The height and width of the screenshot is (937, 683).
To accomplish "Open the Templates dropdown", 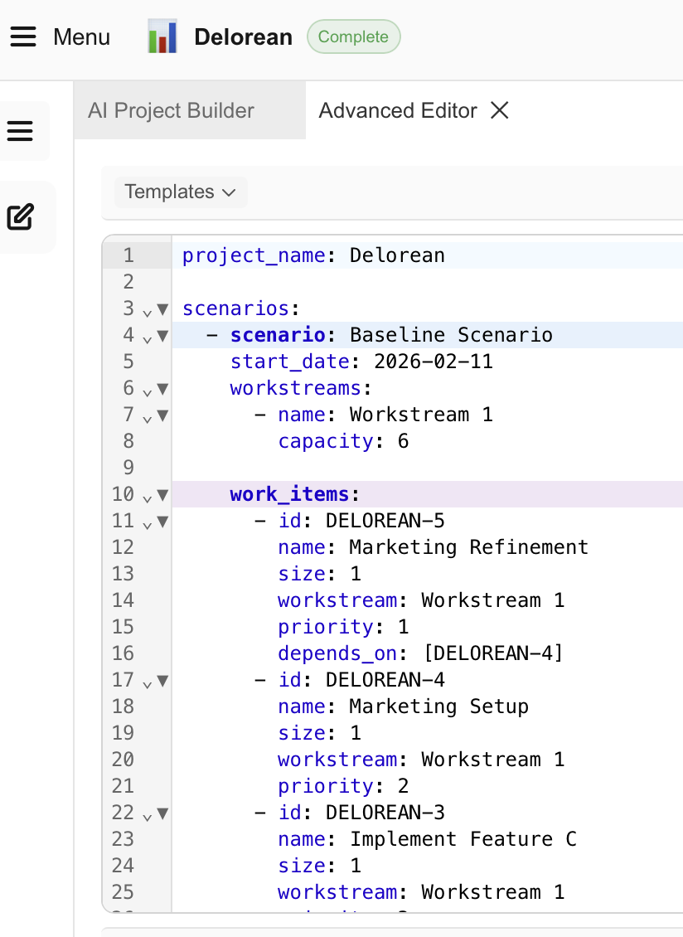I will point(180,192).
